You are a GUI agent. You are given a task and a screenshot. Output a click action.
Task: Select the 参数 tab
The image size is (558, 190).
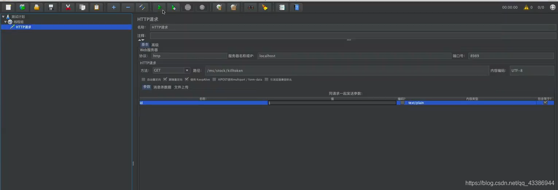pos(147,87)
